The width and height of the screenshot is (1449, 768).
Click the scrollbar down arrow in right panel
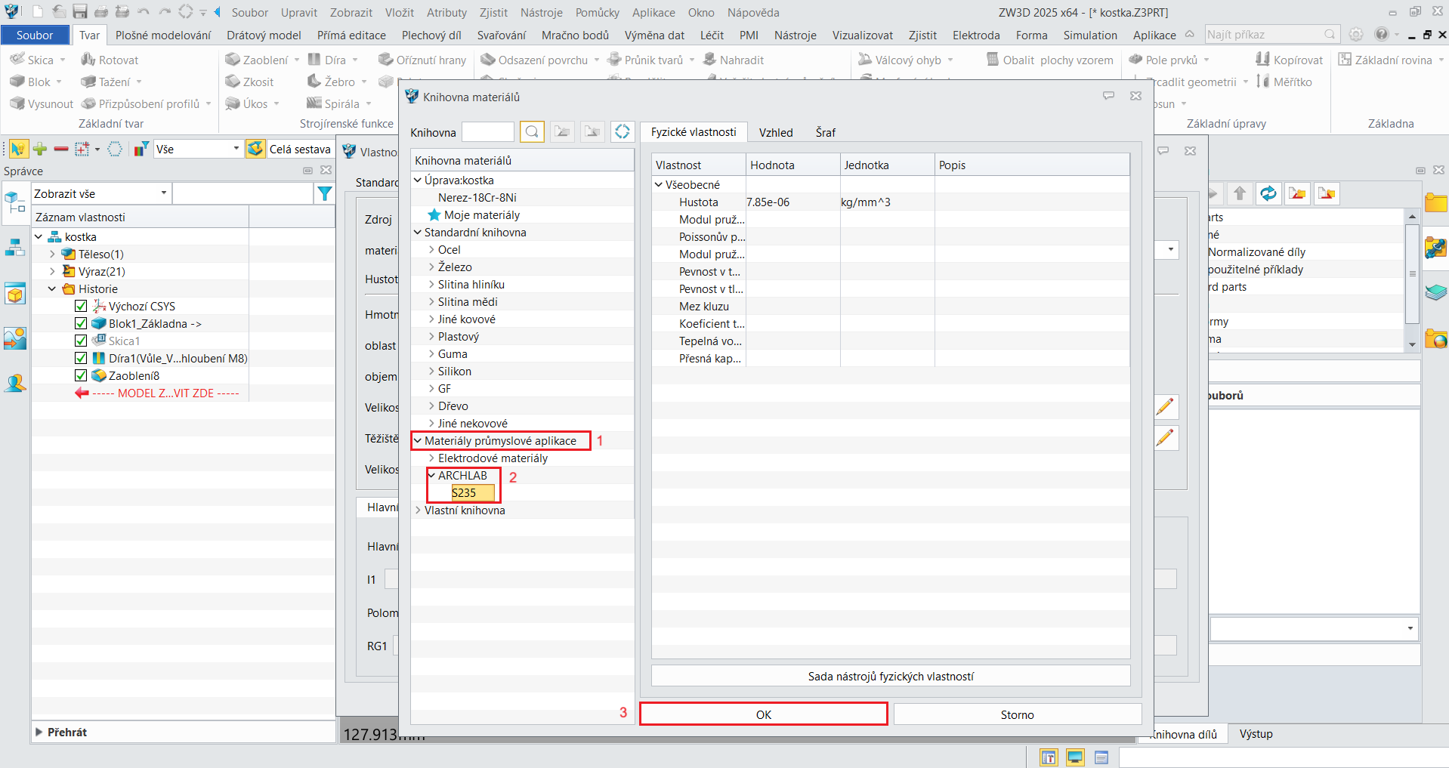tap(1412, 344)
